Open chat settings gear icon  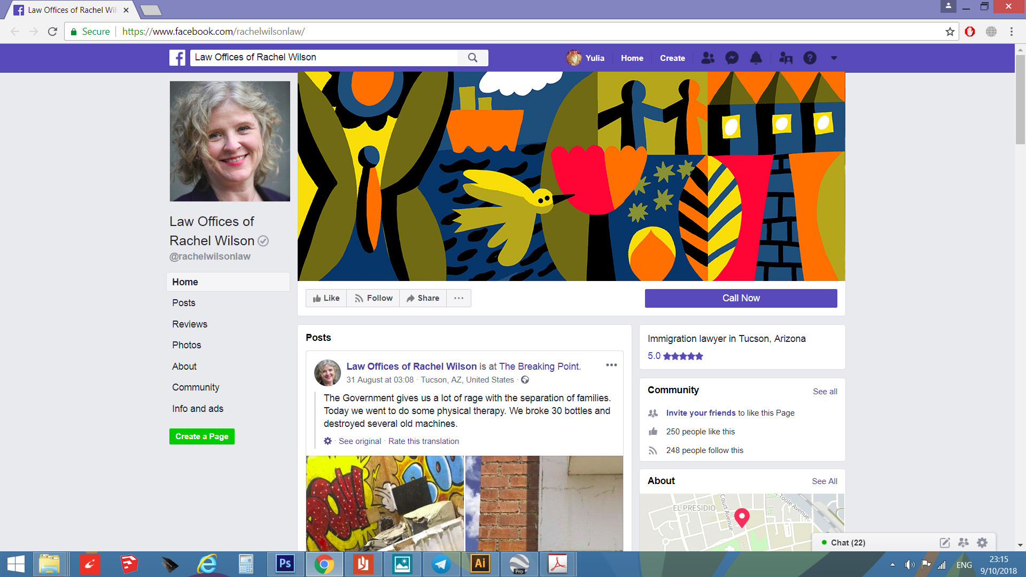click(x=982, y=542)
